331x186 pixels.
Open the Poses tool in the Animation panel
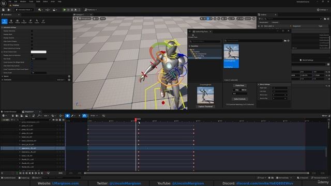coord(11,21)
